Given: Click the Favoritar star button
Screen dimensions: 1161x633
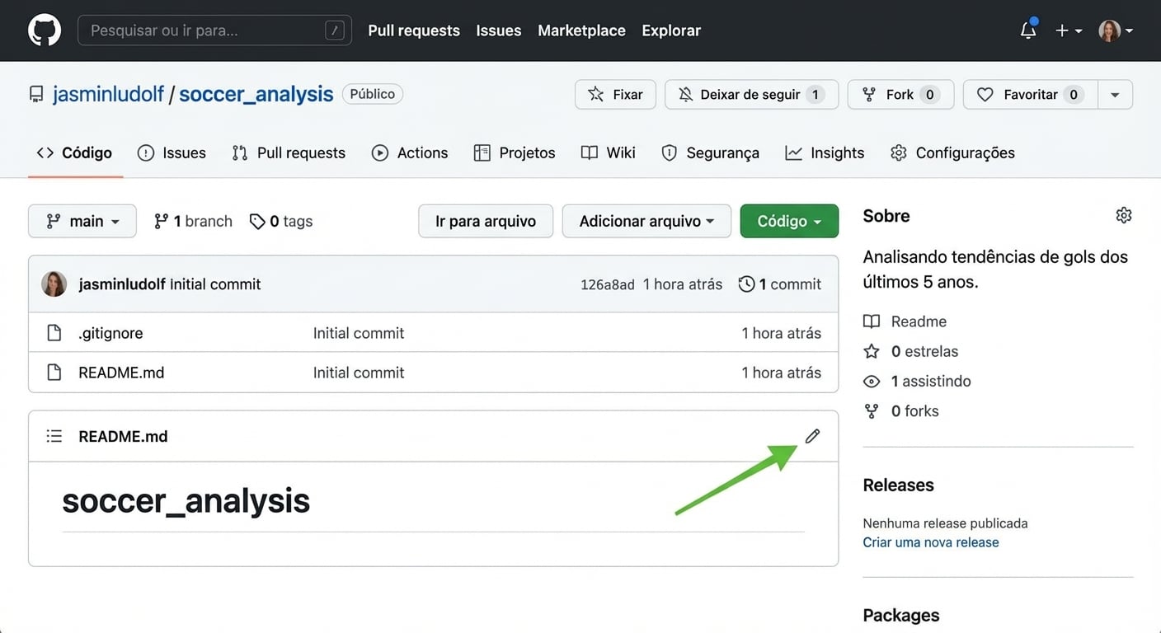Looking at the screenshot, I should [1030, 95].
